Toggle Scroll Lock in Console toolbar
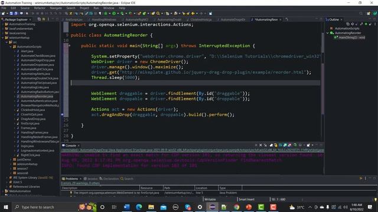 point(276,145)
